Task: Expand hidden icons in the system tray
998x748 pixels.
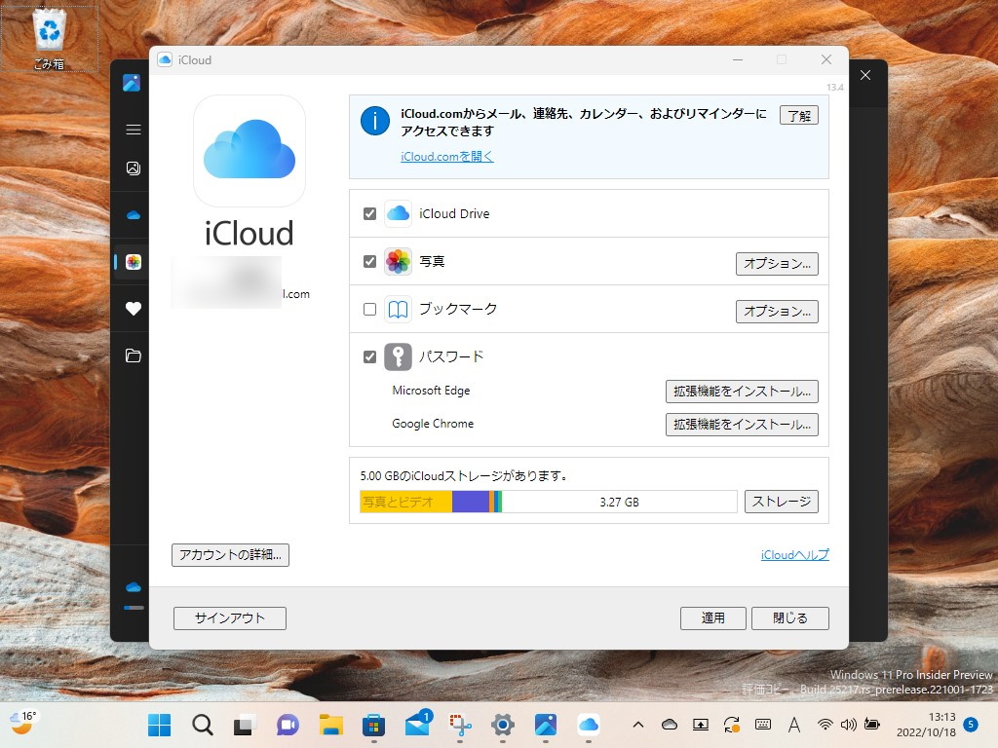Action: tap(638, 725)
